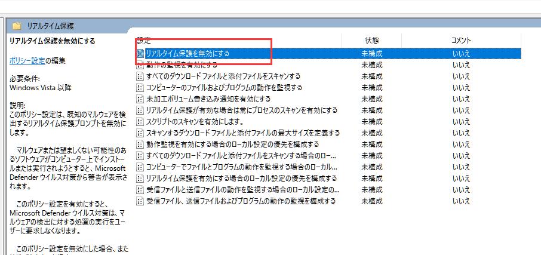Click いいえ comment of リアルタイム保護を有効にする場合のローカル設定の優先を構成する

pos(462,179)
